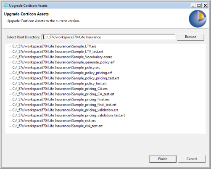Viewport: 211px width, 169px height.
Task: Focus the Select Root Directory field
Action: coord(108,37)
